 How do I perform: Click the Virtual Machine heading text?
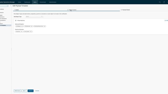pyautogui.click(x=21, y=20)
